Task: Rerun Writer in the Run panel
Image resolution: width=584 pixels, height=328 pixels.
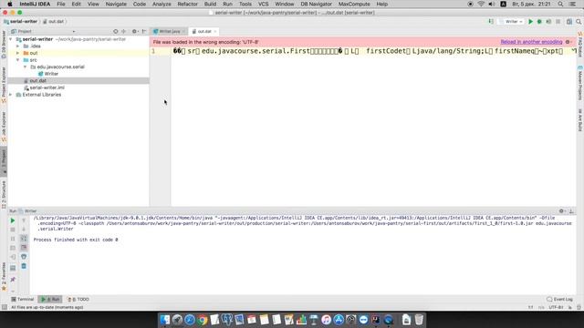Action: (13, 220)
